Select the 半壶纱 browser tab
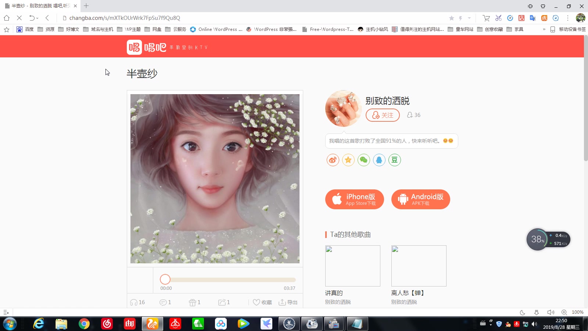 pos(40,6)
